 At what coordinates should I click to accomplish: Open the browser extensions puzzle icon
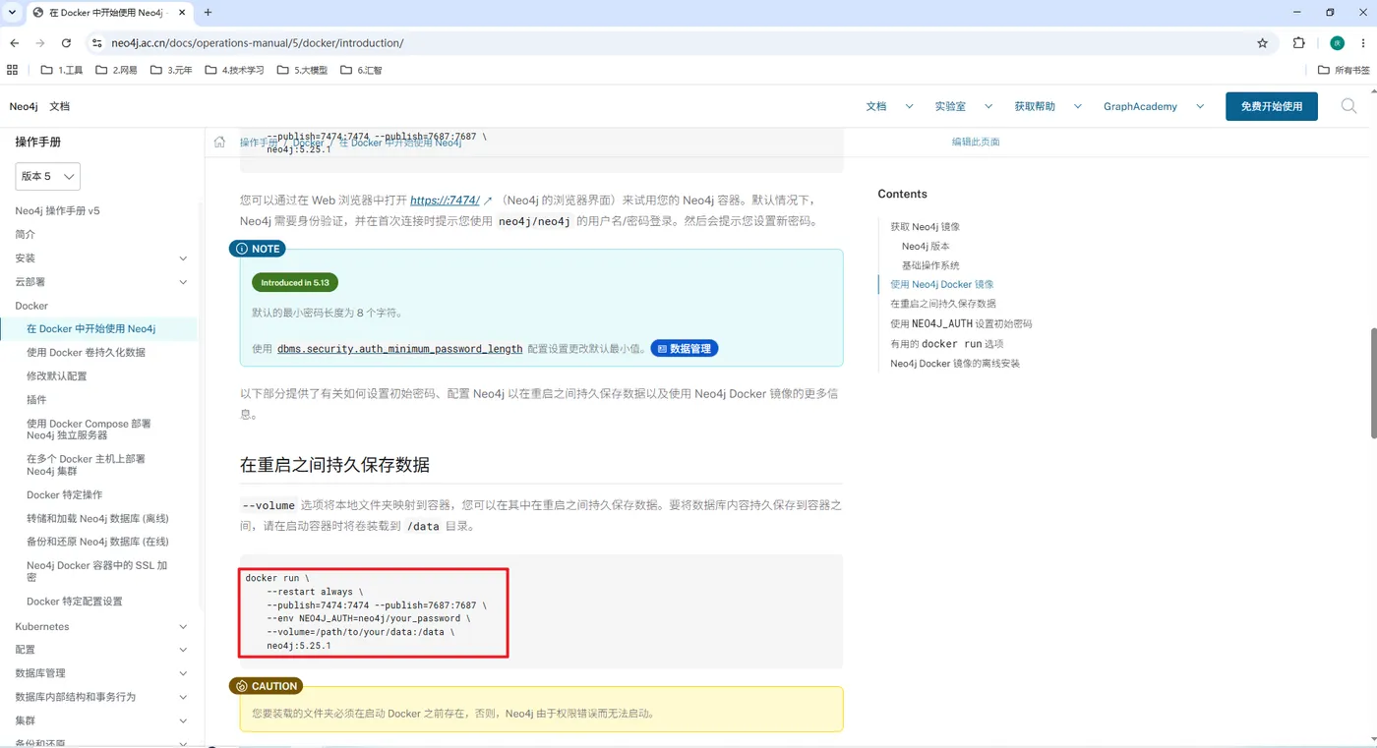click(1299, 43)
